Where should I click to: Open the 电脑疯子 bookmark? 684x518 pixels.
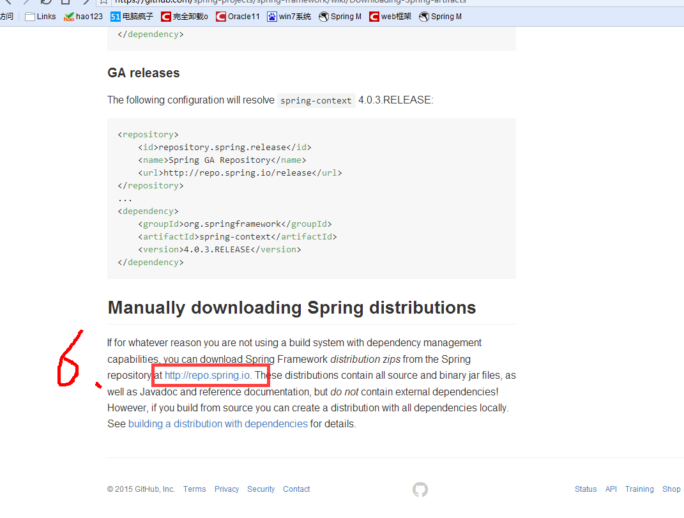pos(132,17)
